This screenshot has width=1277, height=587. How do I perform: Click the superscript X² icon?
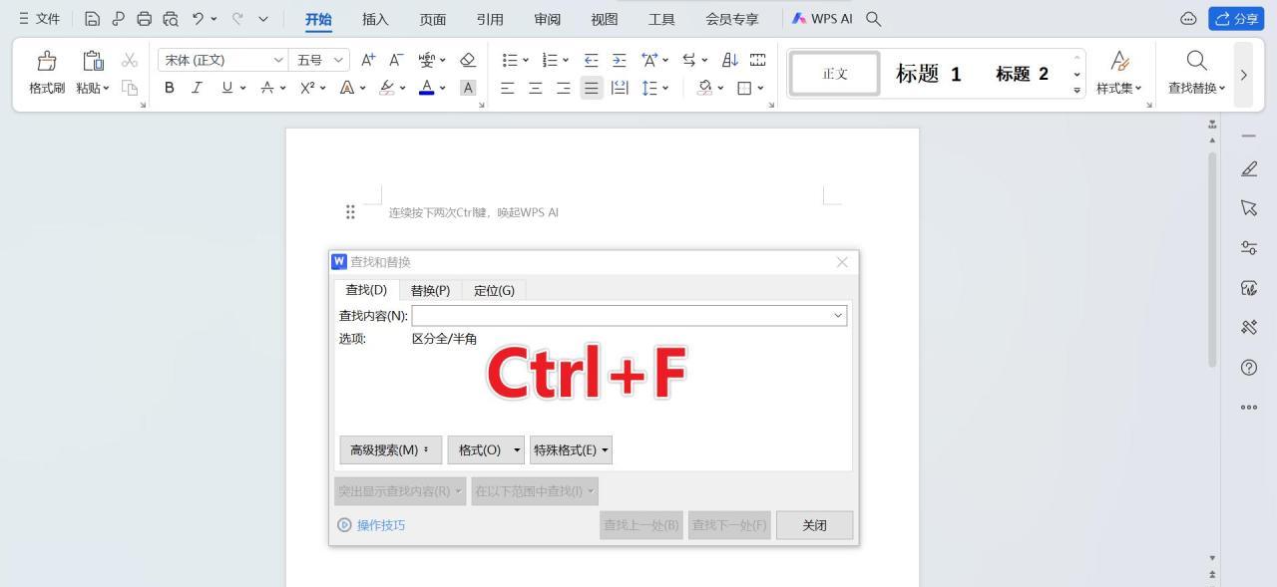pos(304,88)
